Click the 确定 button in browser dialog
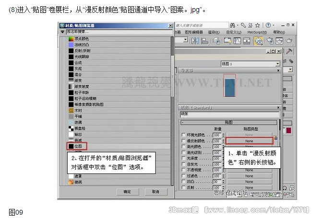323x218 pixels. click(x=127, y=191)
